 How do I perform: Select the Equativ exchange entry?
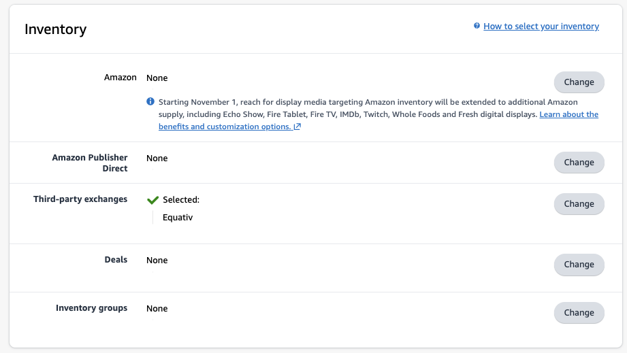point(178,218)
